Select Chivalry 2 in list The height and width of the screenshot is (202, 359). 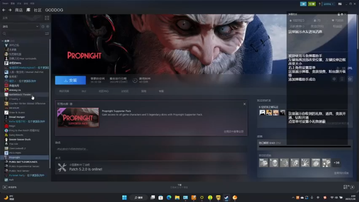click(x=25, y=99)
